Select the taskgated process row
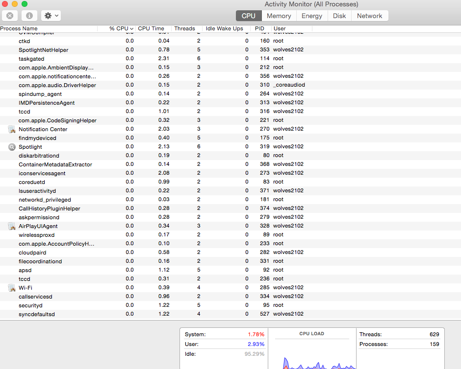 click(x=230, y=59)
